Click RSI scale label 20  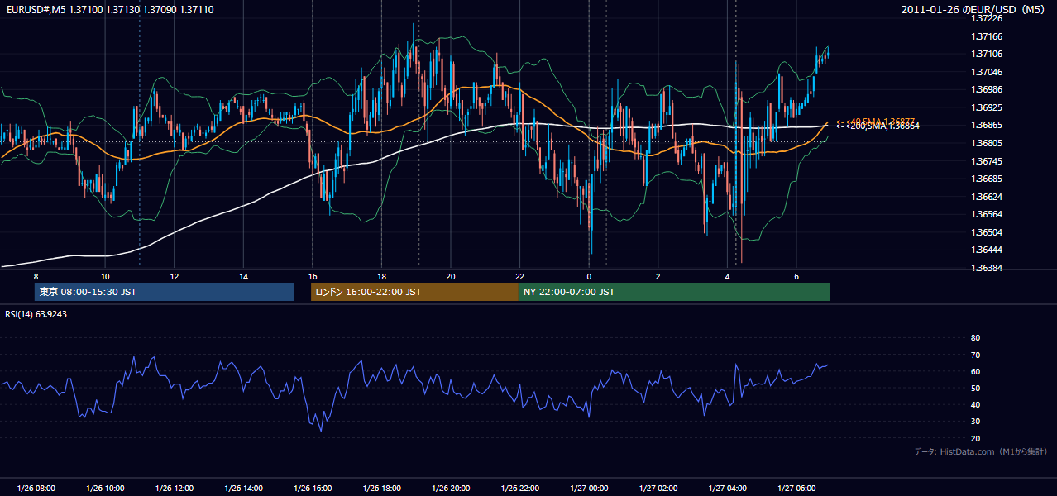(975, 438)
